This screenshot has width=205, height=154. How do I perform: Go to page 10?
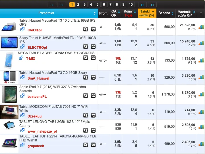[131, 5]
